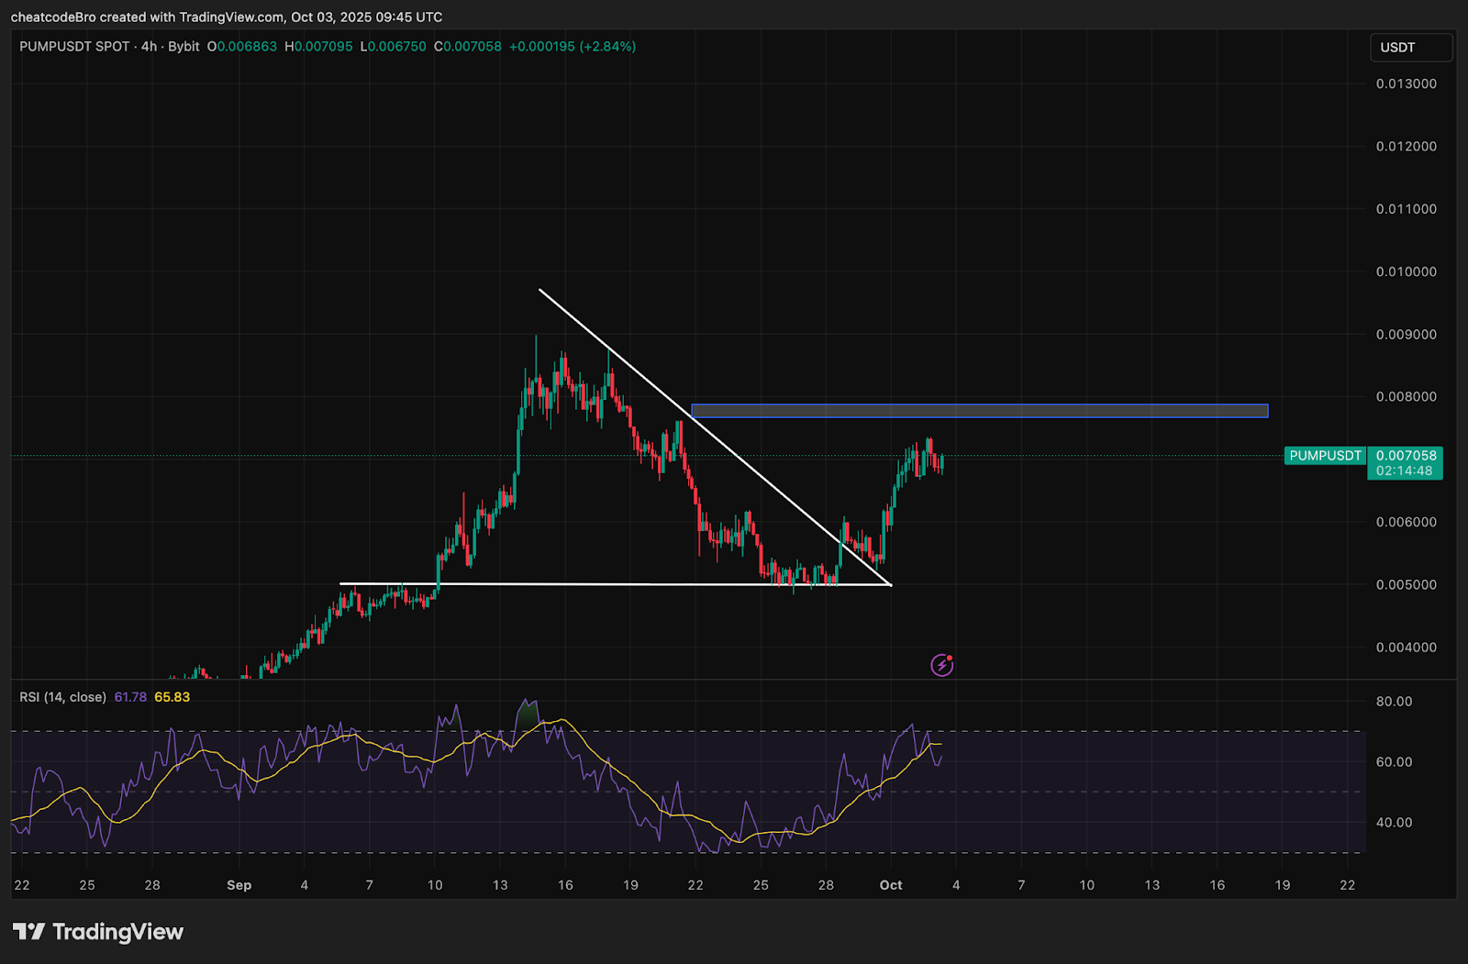The width and height of the screenshot is (1468, 964).
Task: Click the PUMPUSDT price tag on the right scale
Action: click(1324, 456)
